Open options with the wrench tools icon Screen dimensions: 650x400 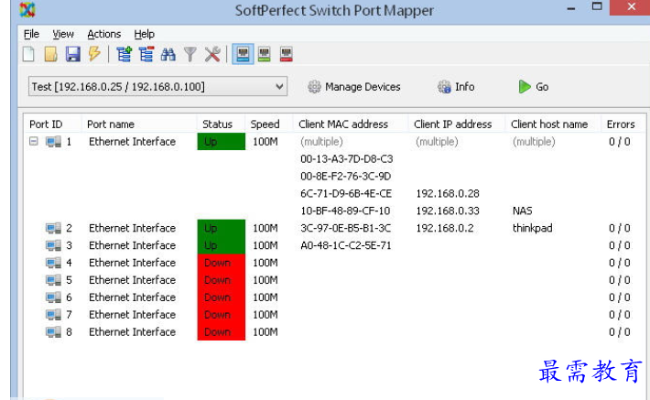212,54
